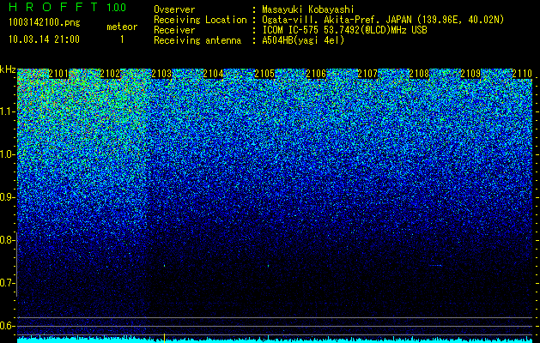Click the 2105 time marker
This screenshot has width=540, height=343.
pos(264,74)
